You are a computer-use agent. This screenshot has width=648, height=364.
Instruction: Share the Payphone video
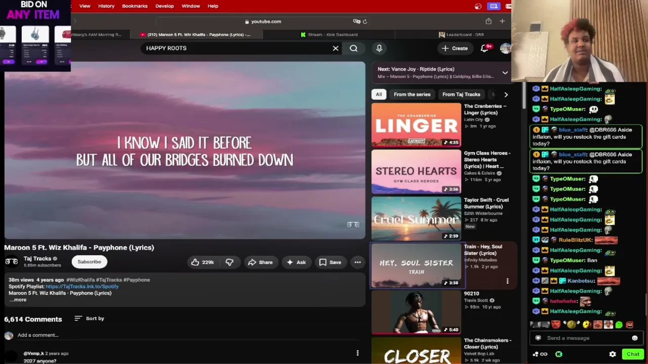tap(260, 262)
